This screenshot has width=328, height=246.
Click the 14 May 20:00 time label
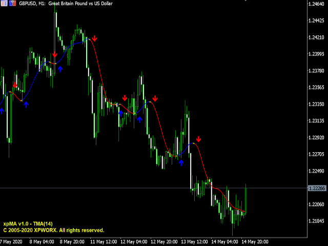tap(255, 242)
